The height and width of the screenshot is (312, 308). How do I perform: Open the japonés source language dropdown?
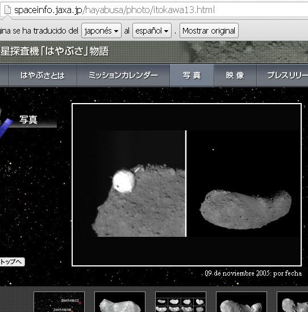101,31
